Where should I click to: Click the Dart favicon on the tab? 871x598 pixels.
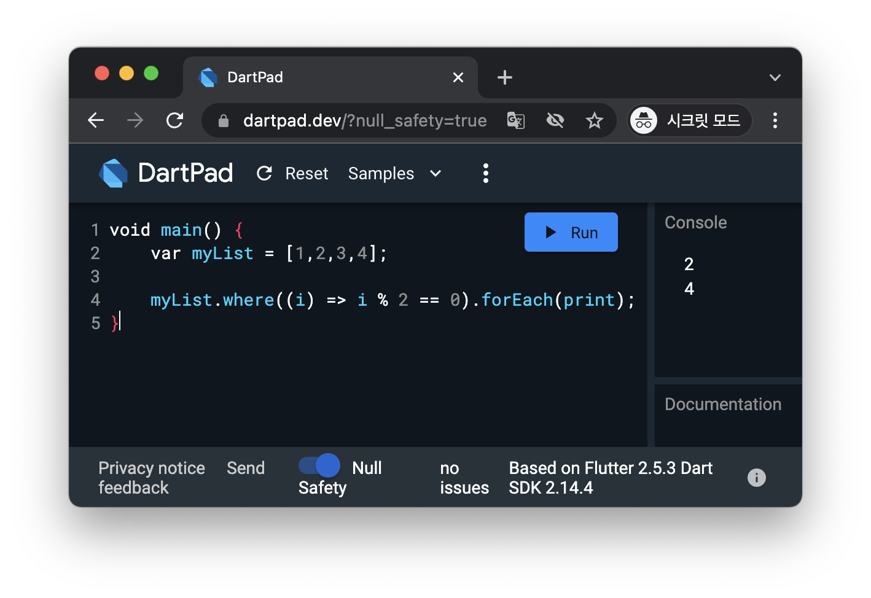coord(208,77)
